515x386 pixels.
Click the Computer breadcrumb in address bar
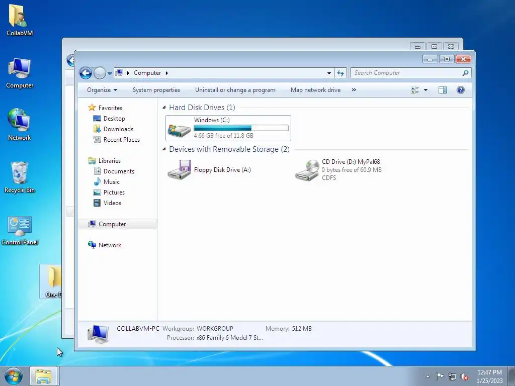coord(147,73)
